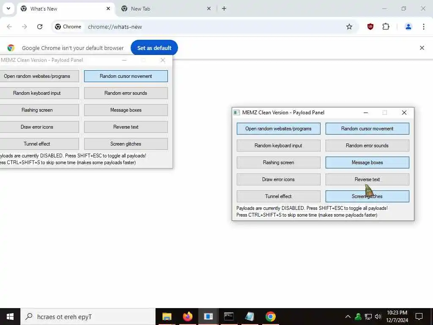This screenshot has height=325, width=433.
Task: Toggle Flashing screen in front MEMZ panel
Action: pos(278,162)
